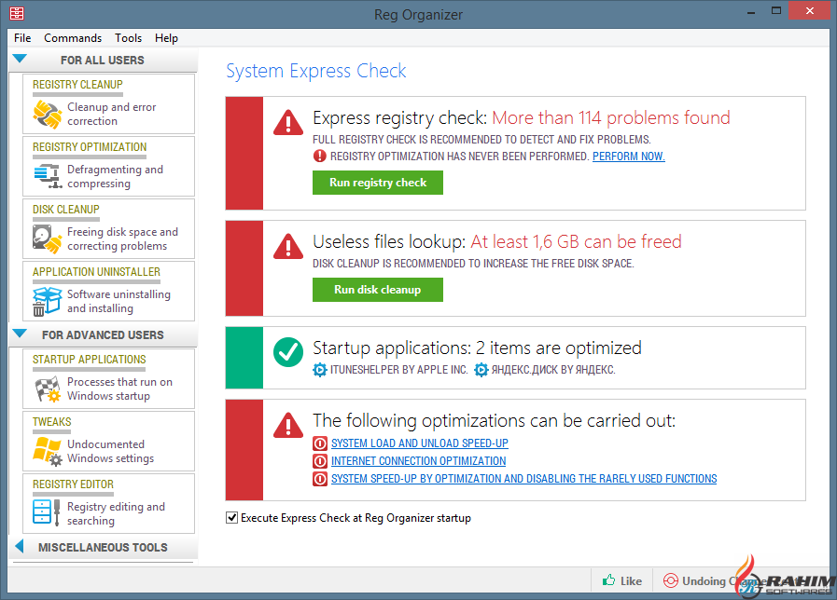The height and width of the screenshot is (600, 837).
Task: Click the gear icon next to ЯНДЕКС.ДИСК
Action: click(481, 370)
